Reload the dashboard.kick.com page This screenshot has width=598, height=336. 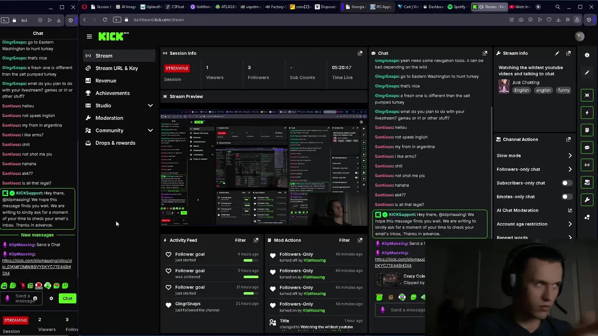(x=105, y=20)
